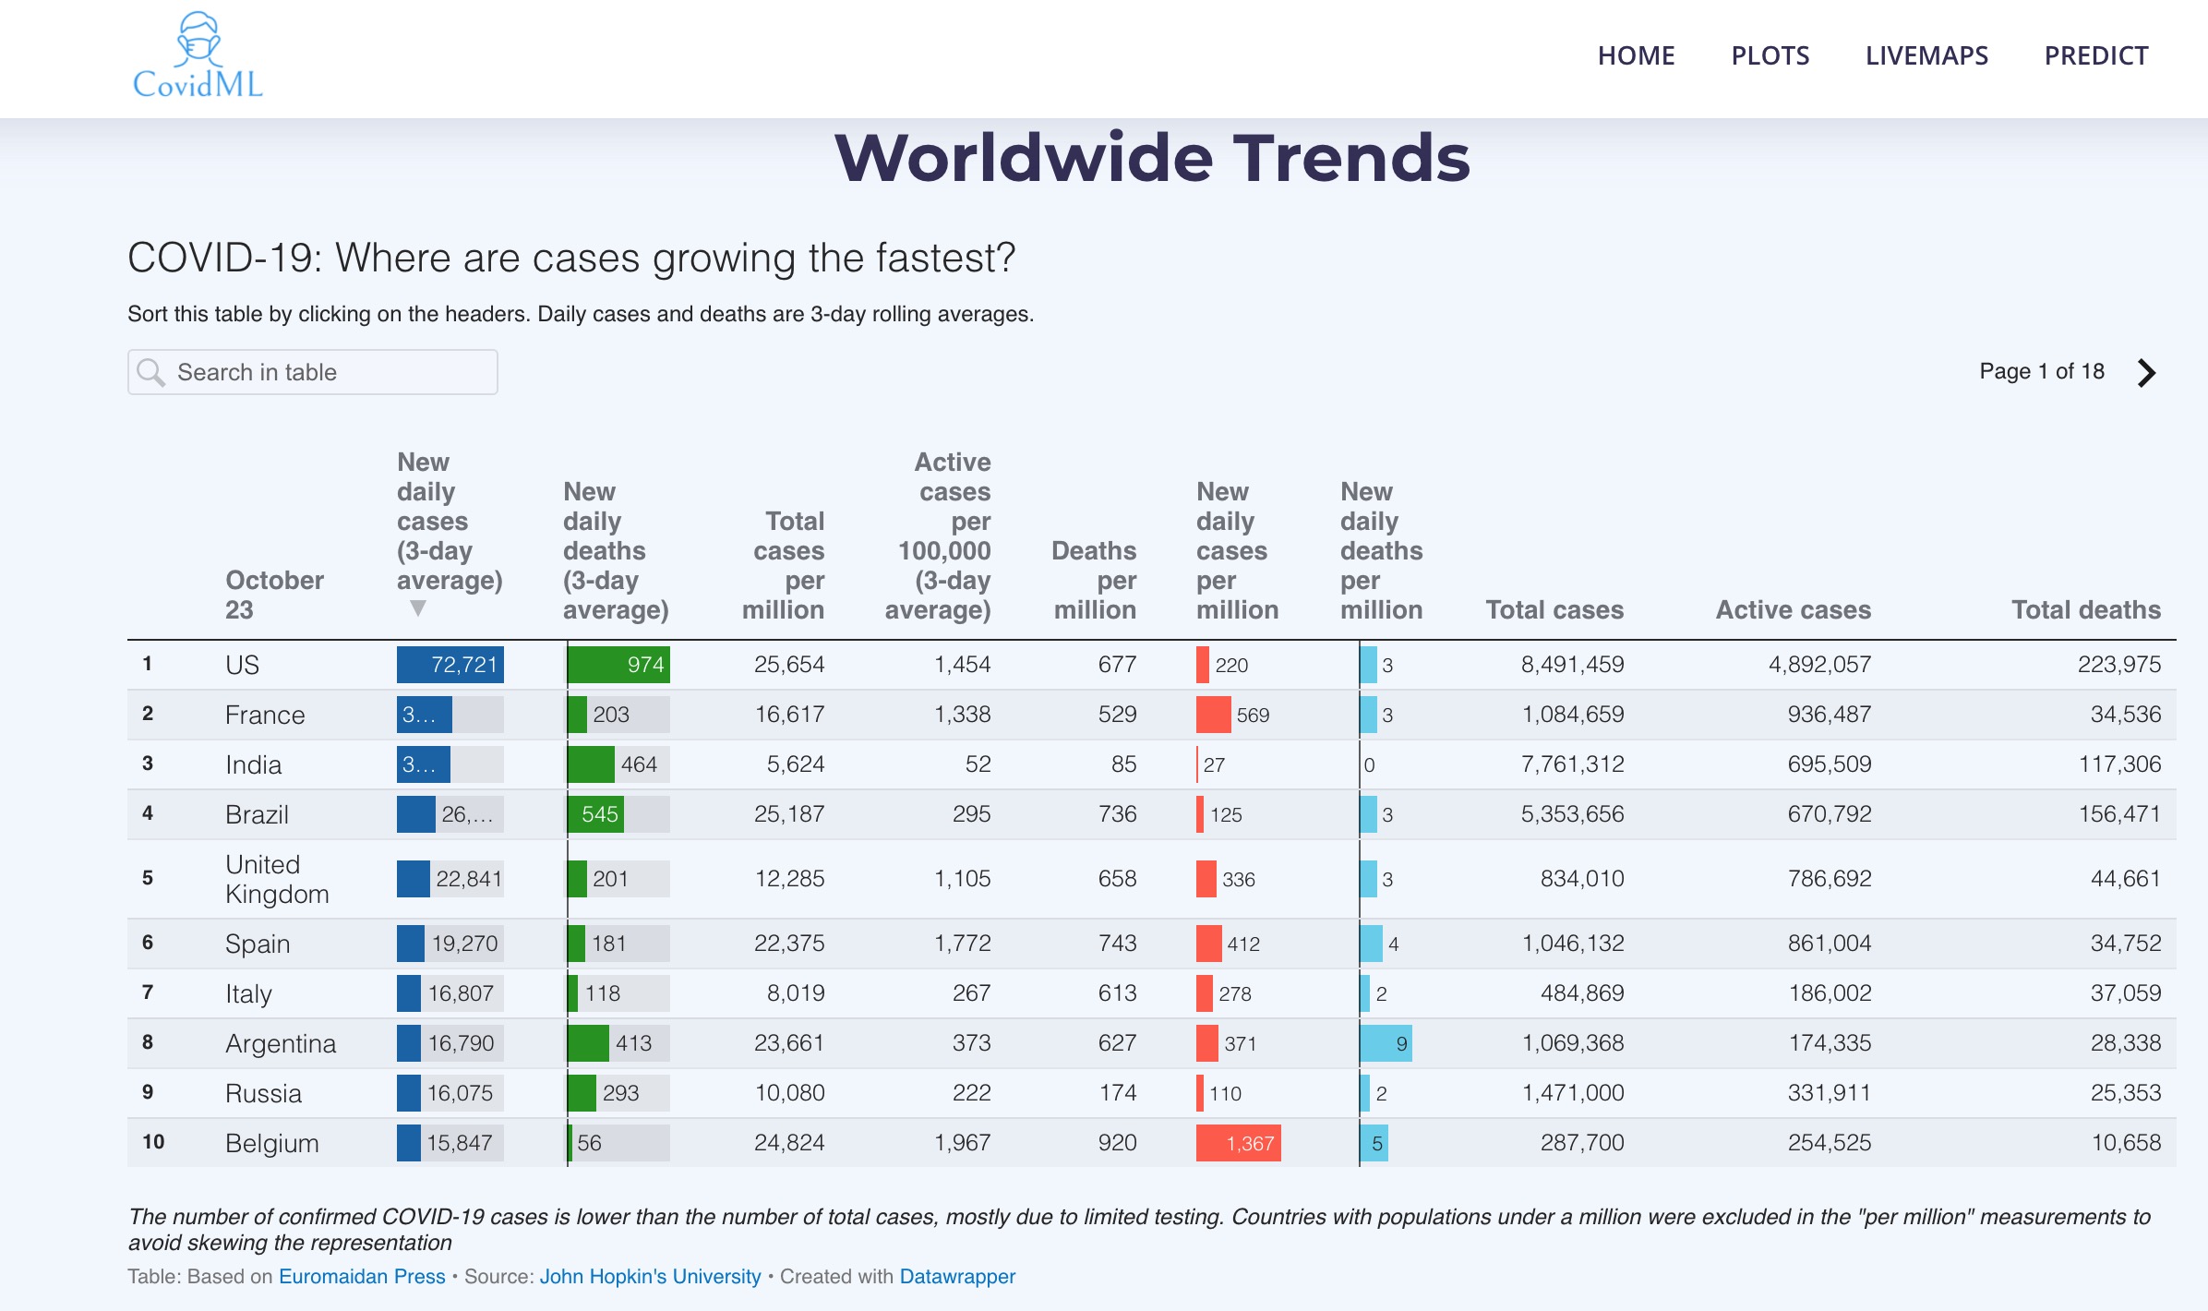Click the US blue 72,721 cases bar

click(x=450, y=665)
